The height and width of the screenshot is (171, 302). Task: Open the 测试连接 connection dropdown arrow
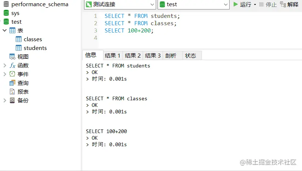pos(152,4)
